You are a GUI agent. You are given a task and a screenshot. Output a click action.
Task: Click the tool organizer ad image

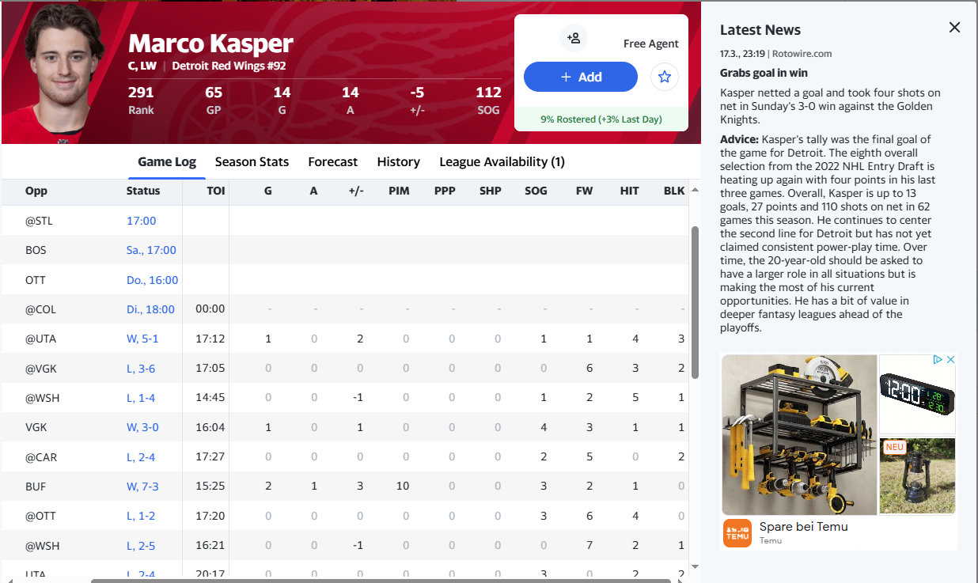pyautogui.click(x=799, y=435)
